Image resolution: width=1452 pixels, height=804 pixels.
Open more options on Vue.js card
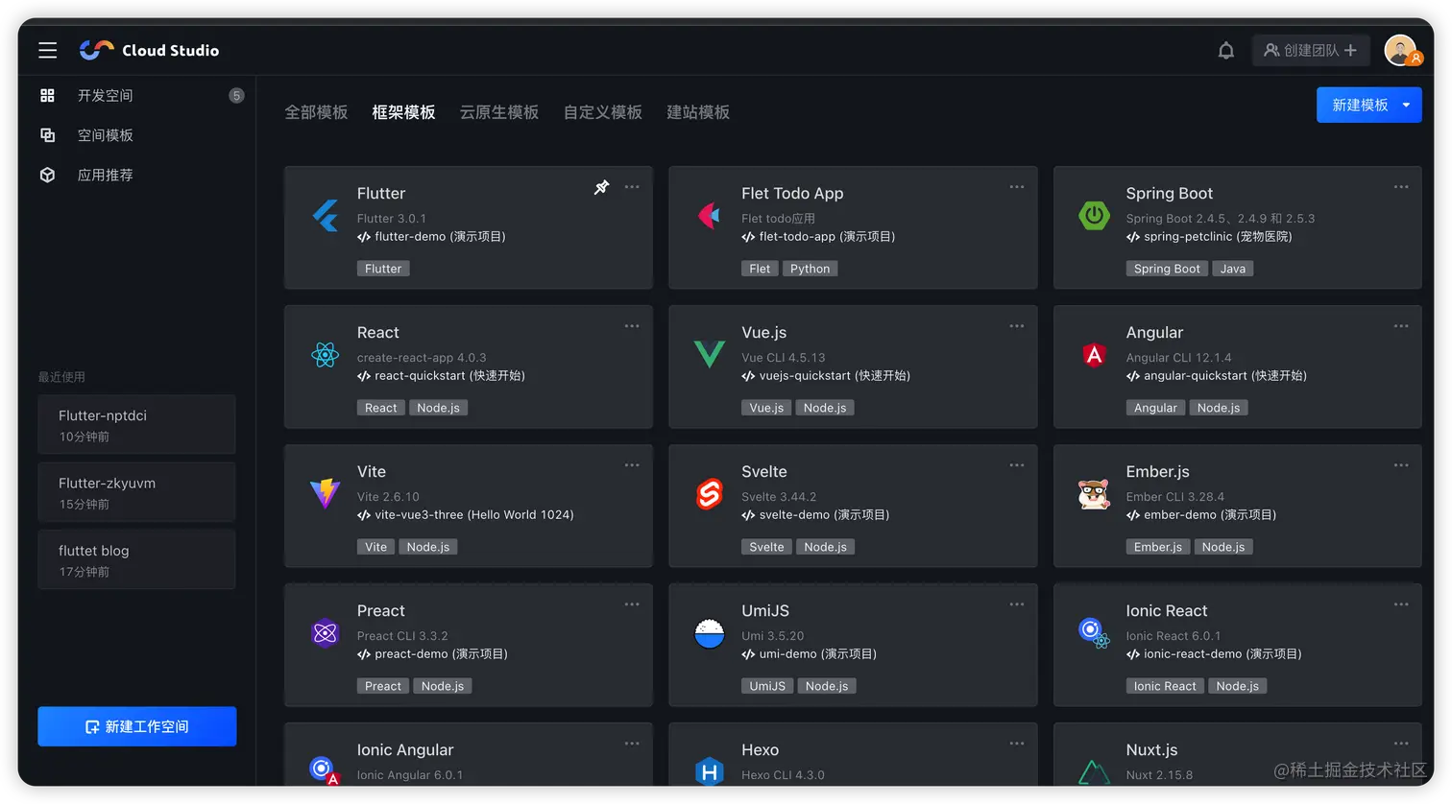click(x=1016, y=326)
